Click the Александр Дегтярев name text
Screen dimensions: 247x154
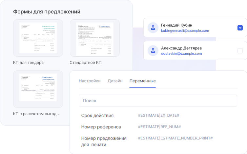[x=181, y=48]
